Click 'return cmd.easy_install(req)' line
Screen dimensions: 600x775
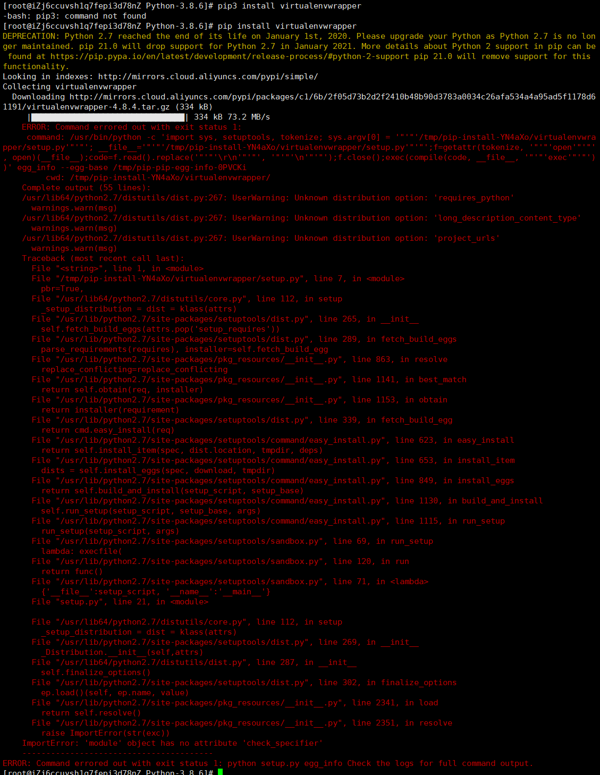pos(107,430)
